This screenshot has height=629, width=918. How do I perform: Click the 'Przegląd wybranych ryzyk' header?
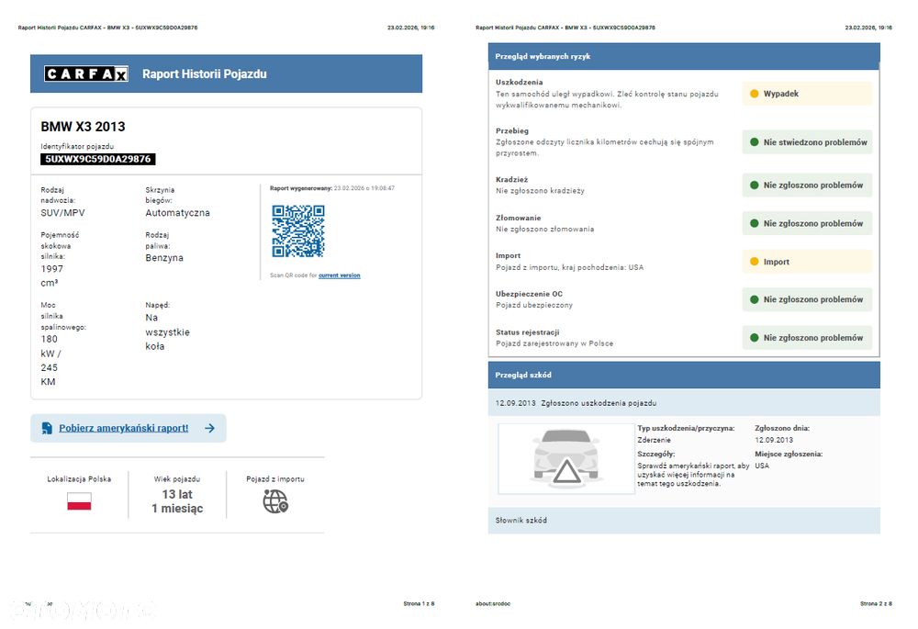tap(684, 56)
